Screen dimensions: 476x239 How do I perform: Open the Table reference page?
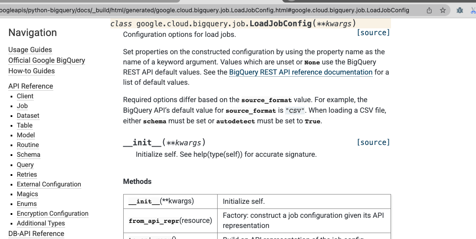coord(25,125)
